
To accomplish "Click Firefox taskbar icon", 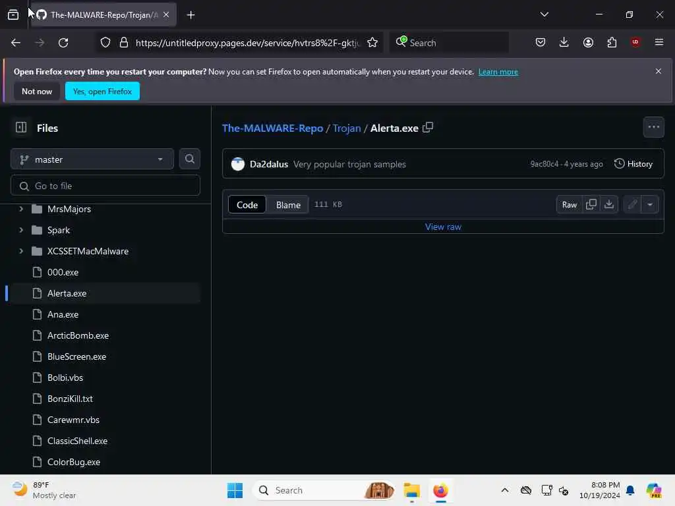I will (441, 490).
